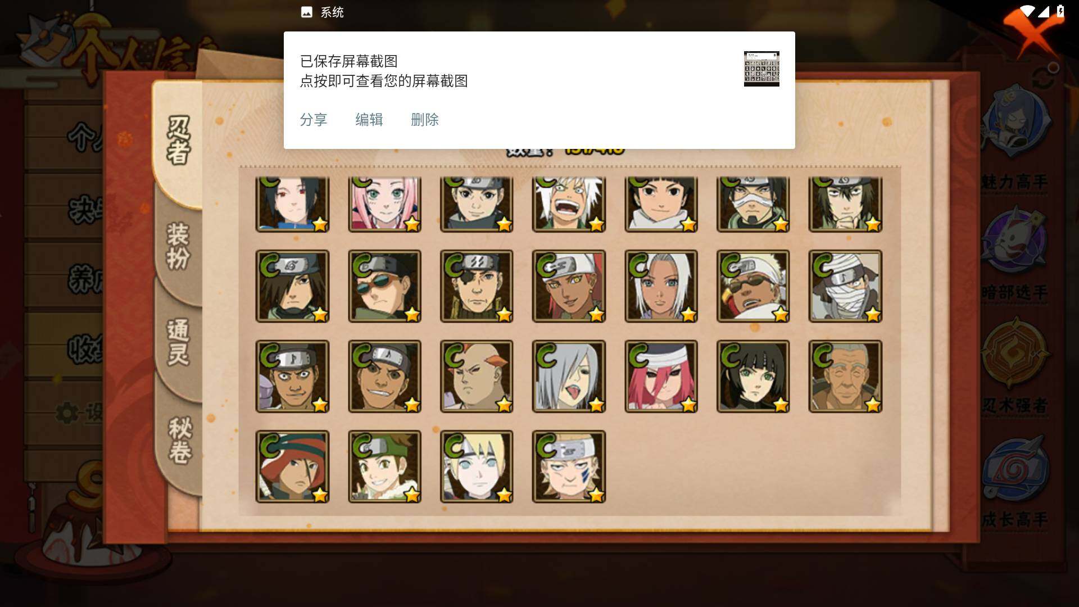1079x607 pixels.
Task: Choose the blonde blue-eyed ninja portrait
Action: tap(477, 466)
